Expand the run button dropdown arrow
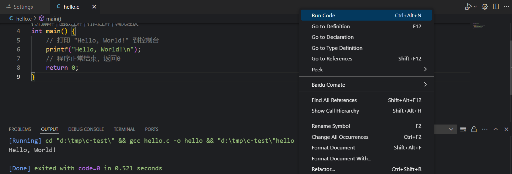The image size is (512, 174). [475, 7]
